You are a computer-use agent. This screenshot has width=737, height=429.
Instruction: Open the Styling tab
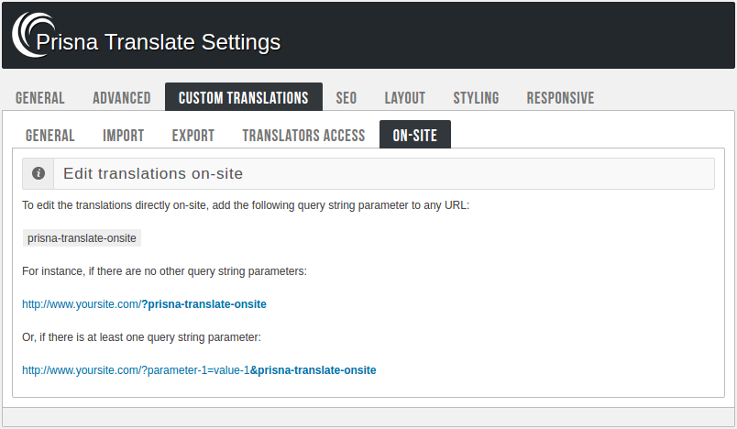(x=476, y=98)
